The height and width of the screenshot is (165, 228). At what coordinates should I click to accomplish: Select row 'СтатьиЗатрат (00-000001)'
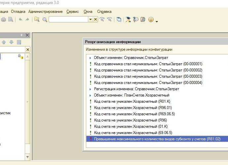157,64
